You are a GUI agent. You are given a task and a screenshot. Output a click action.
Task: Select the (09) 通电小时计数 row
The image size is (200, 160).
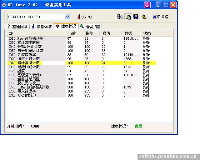pyautogui.click(x=82, y=59)
